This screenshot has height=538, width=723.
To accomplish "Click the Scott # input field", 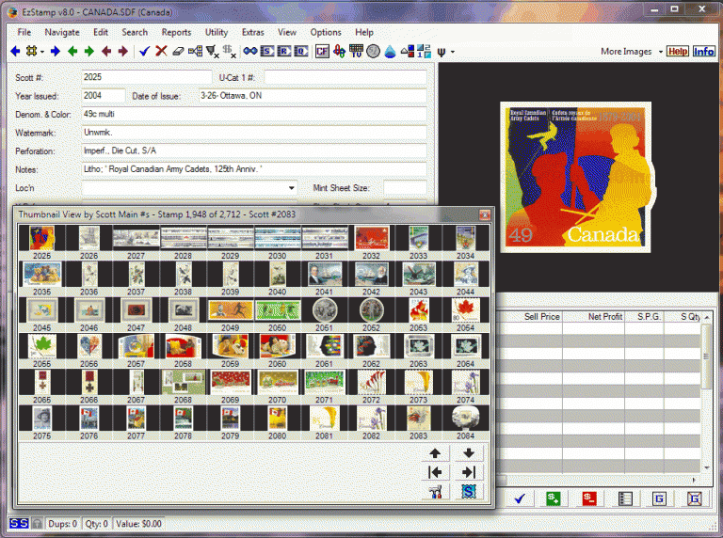I will (x=147, y=77).
